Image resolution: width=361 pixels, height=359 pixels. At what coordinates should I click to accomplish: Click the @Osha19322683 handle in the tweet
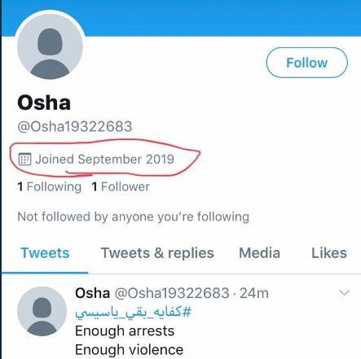[172, 293]
